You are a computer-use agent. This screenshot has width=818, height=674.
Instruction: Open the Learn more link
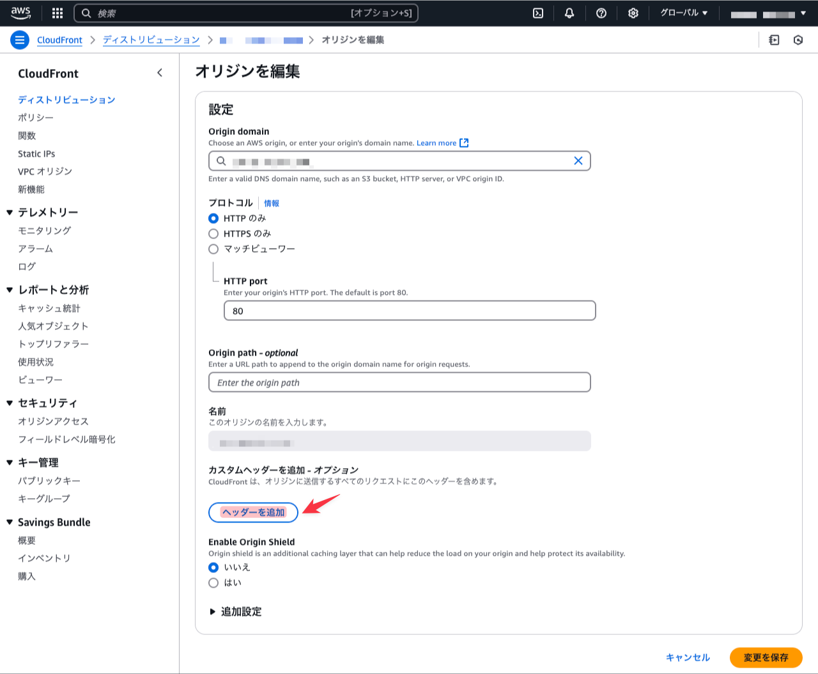coord(436,143)
